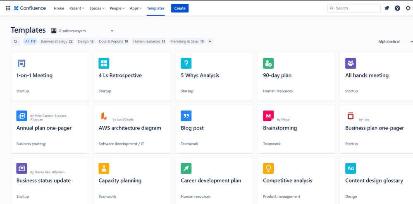
Task: Open the Blog post template title
Action: click(192, 128)
